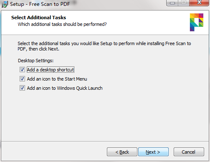Click the 'Add an icon to the Start Menu' label
Screen dimensions: 210x162
(57, 79)
